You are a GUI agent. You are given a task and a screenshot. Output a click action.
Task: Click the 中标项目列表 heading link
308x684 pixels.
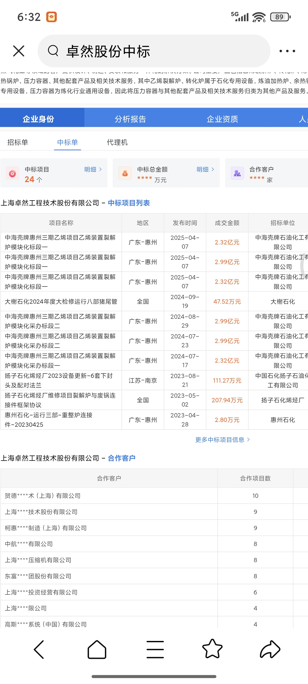(129, 203)
